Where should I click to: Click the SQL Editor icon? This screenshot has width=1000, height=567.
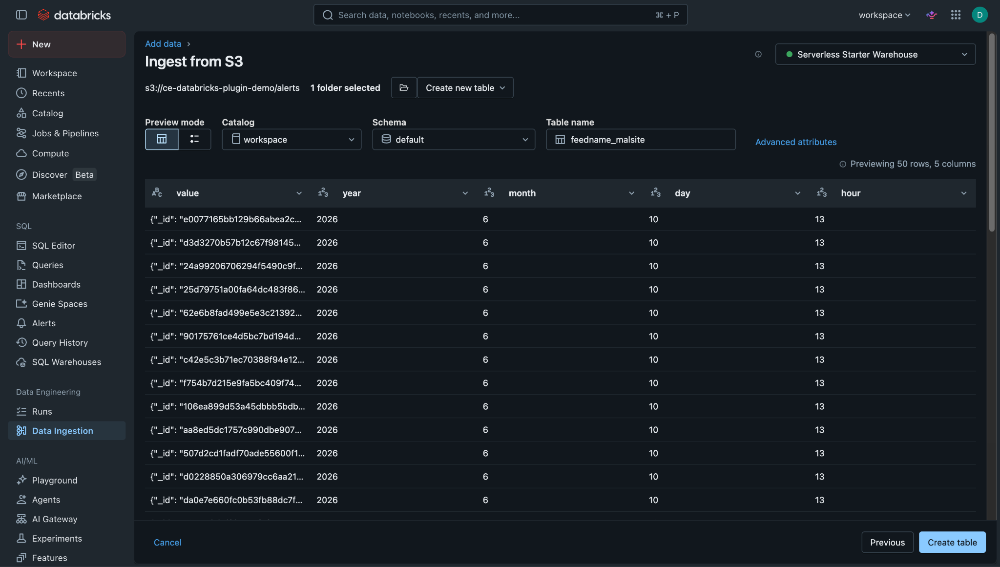tap(21, 246)
